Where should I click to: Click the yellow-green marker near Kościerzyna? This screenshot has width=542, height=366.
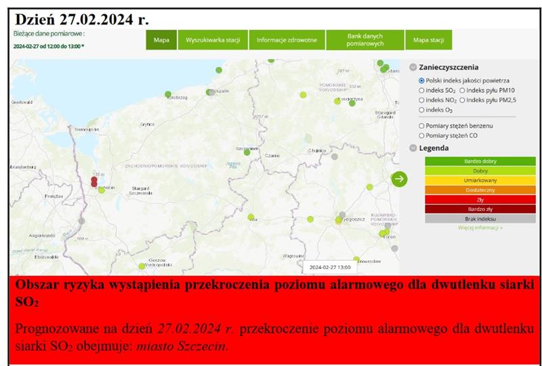[337, 102]
